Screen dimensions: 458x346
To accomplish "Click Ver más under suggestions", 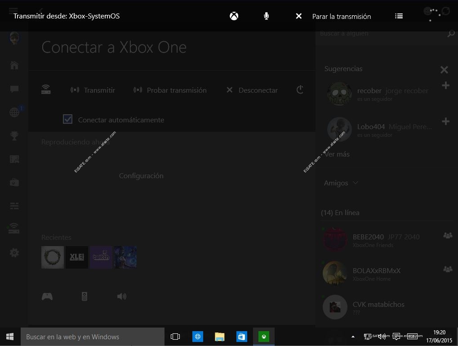I will pyautogui.click(x=337, y=154).
